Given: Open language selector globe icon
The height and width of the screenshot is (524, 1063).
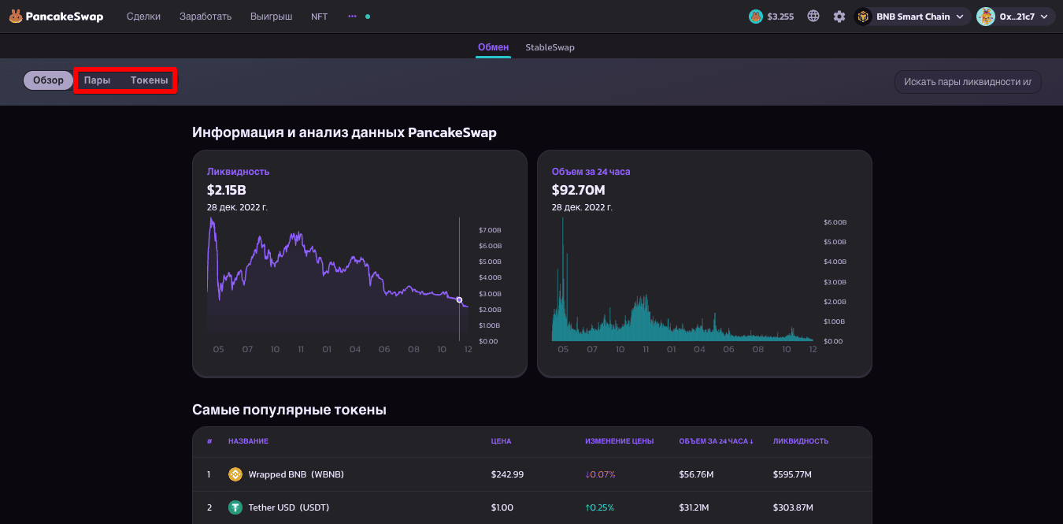Looking at the screenshot, I should click(x=813, y=16).
